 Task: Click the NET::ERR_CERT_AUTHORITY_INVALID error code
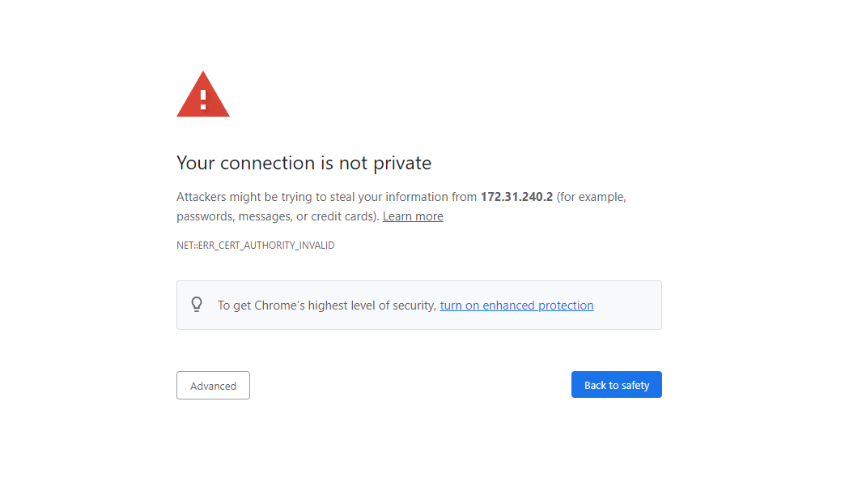255,246
